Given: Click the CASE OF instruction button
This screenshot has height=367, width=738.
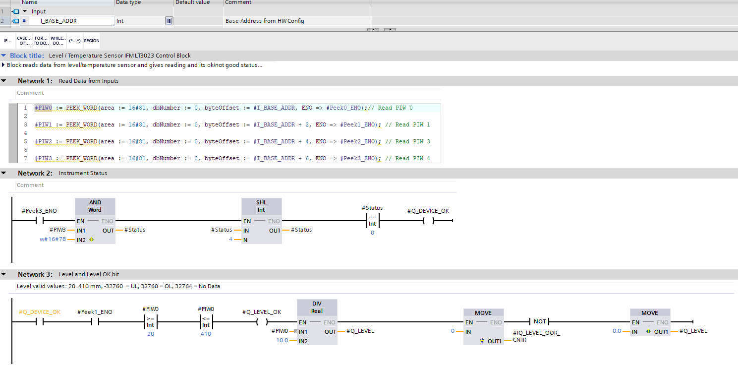Looking at the screenshot, I should tap(24, 41).
